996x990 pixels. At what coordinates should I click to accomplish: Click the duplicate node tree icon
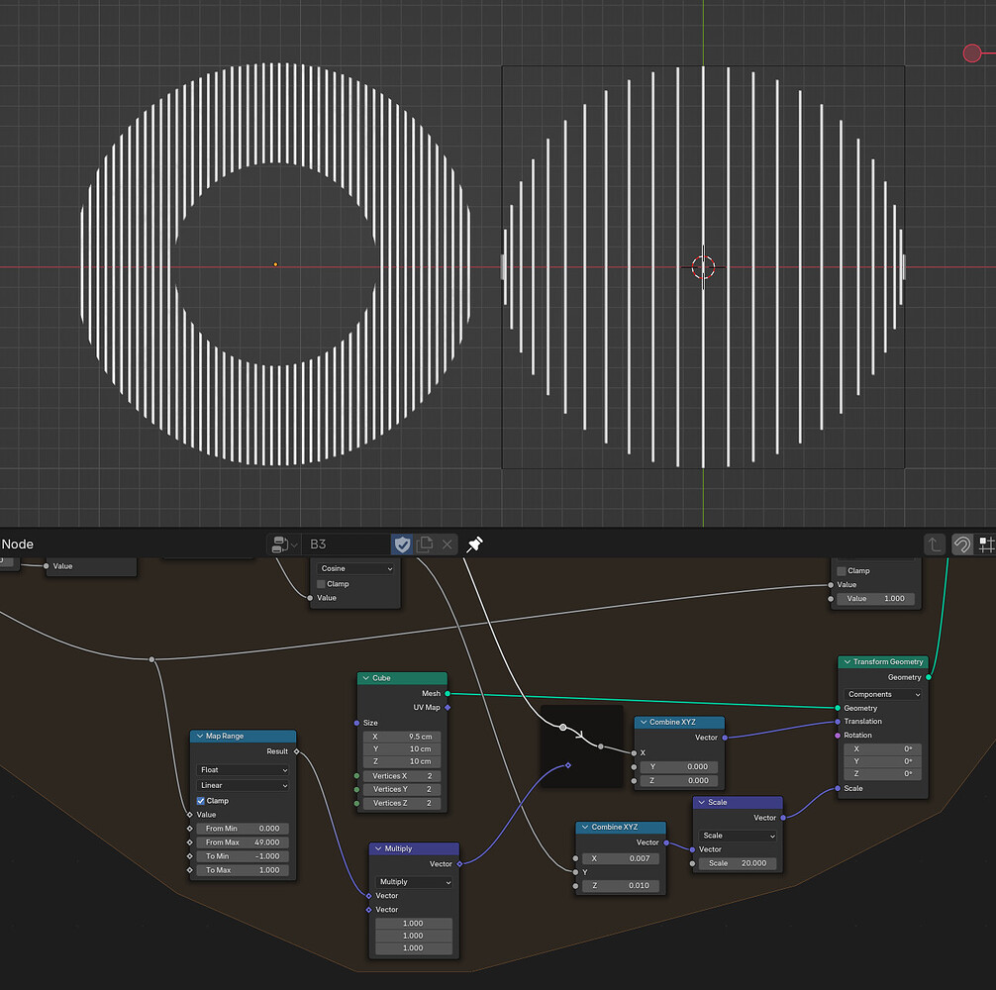[425, 544]
